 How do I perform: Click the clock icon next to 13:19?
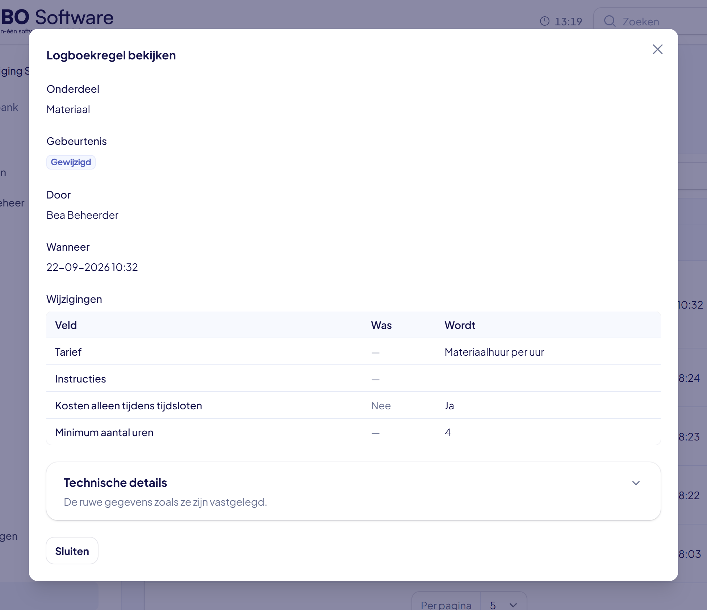tap(544, 21)
